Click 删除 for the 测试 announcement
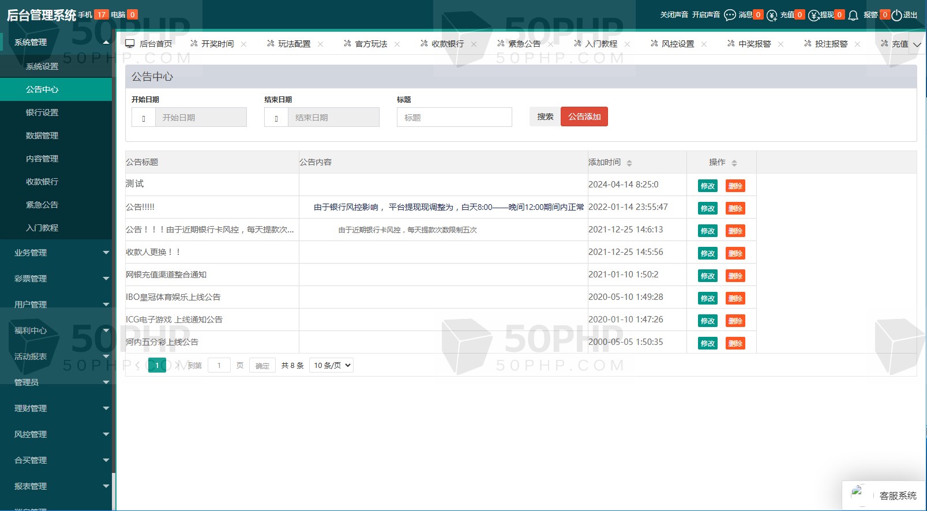The width and height of the screenshot is (927, 511). (x=735, y=186)
